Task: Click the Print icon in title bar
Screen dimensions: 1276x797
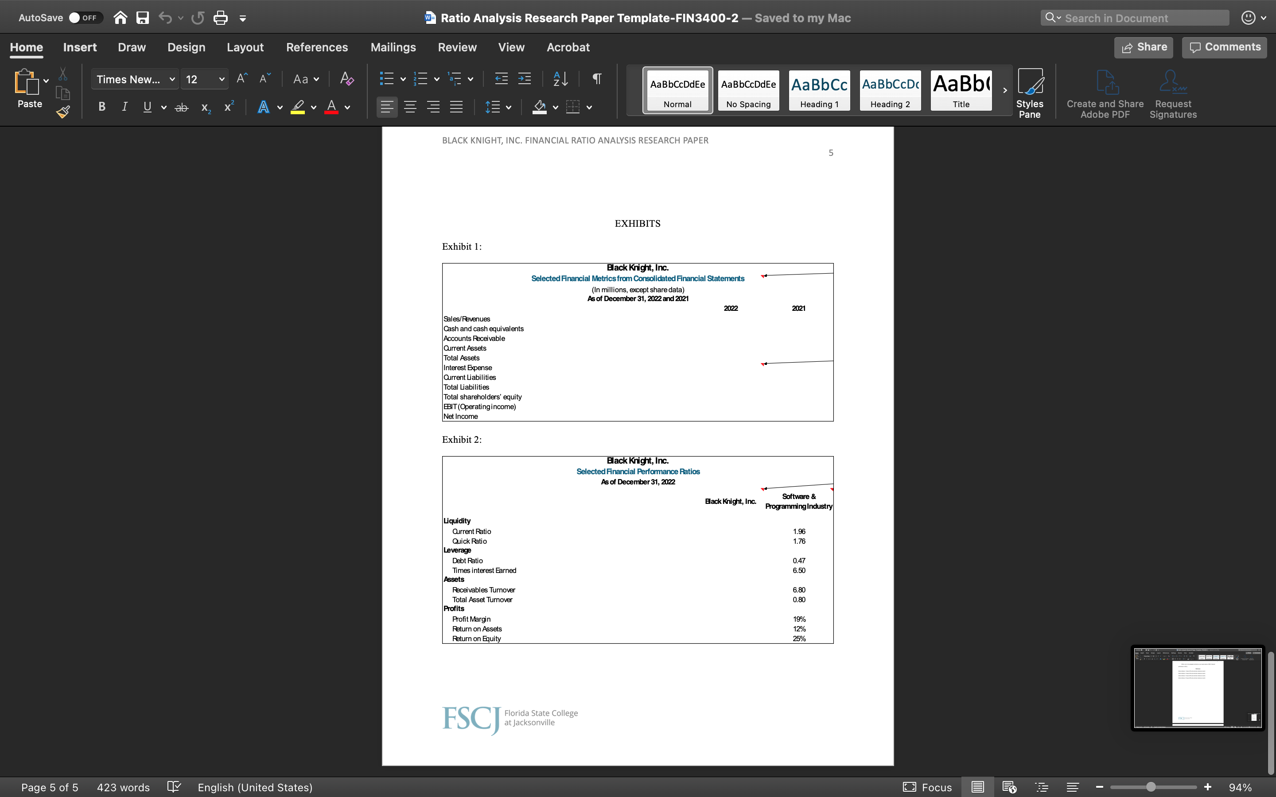Action: [220, 18]
